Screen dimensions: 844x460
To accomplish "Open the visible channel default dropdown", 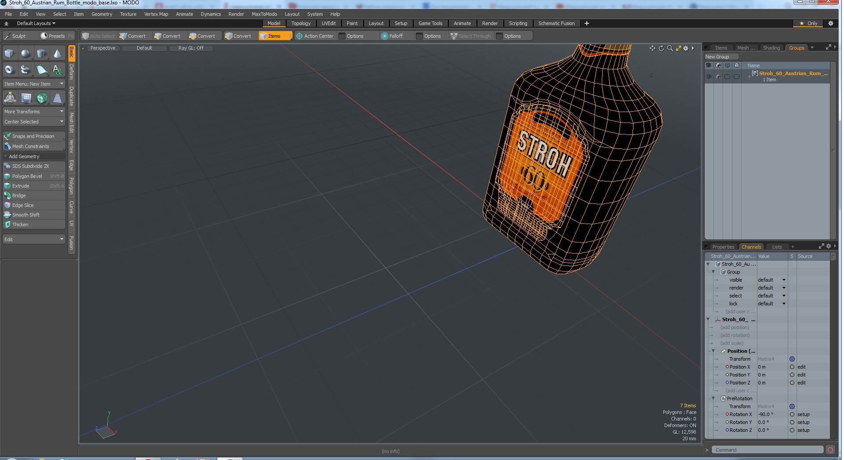I will tap(772, 280).
